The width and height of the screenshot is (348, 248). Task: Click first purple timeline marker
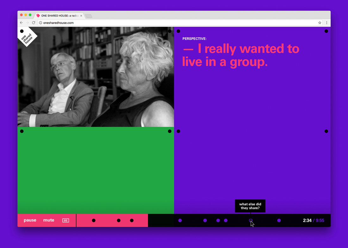tap(180, 220)
